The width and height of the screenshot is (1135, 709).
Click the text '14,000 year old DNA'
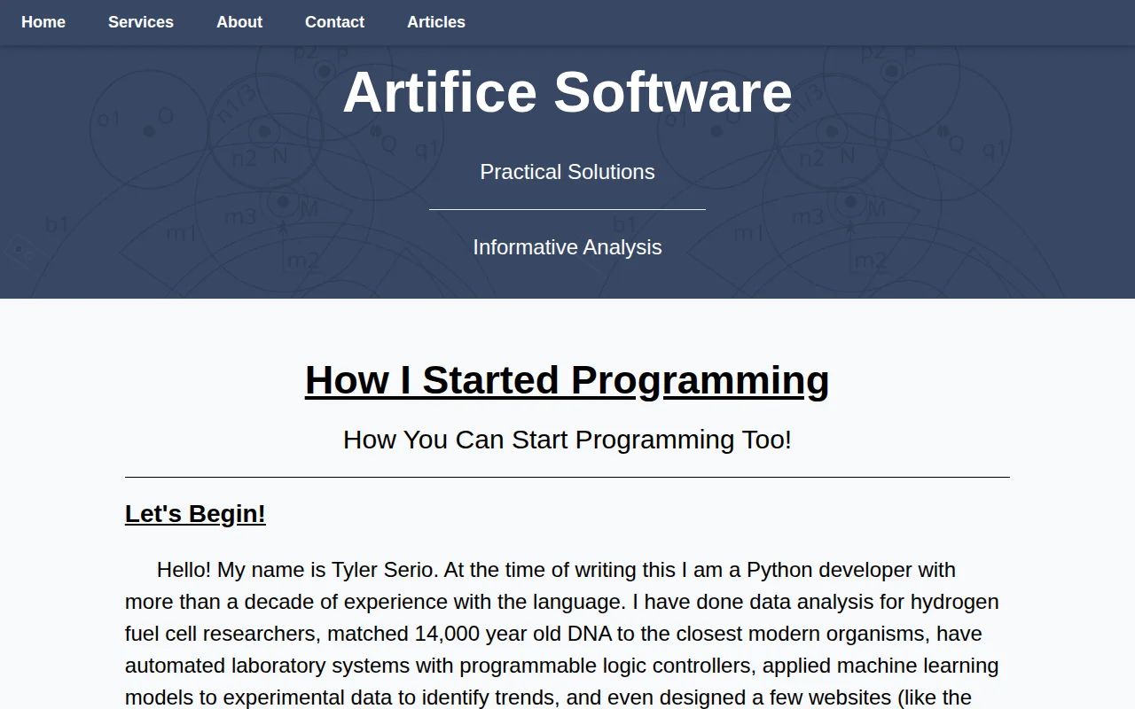pos(514,634)
